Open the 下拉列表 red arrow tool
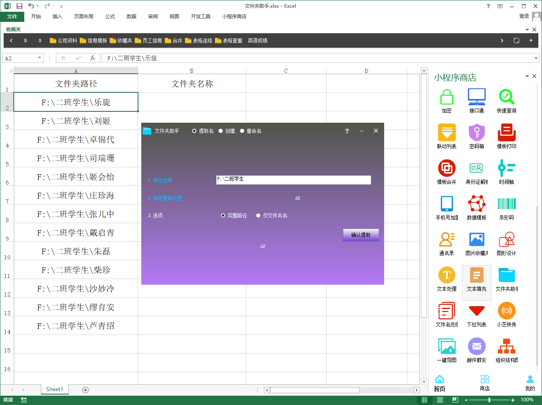Screen dimensions: 542x405 pos(476,315)
